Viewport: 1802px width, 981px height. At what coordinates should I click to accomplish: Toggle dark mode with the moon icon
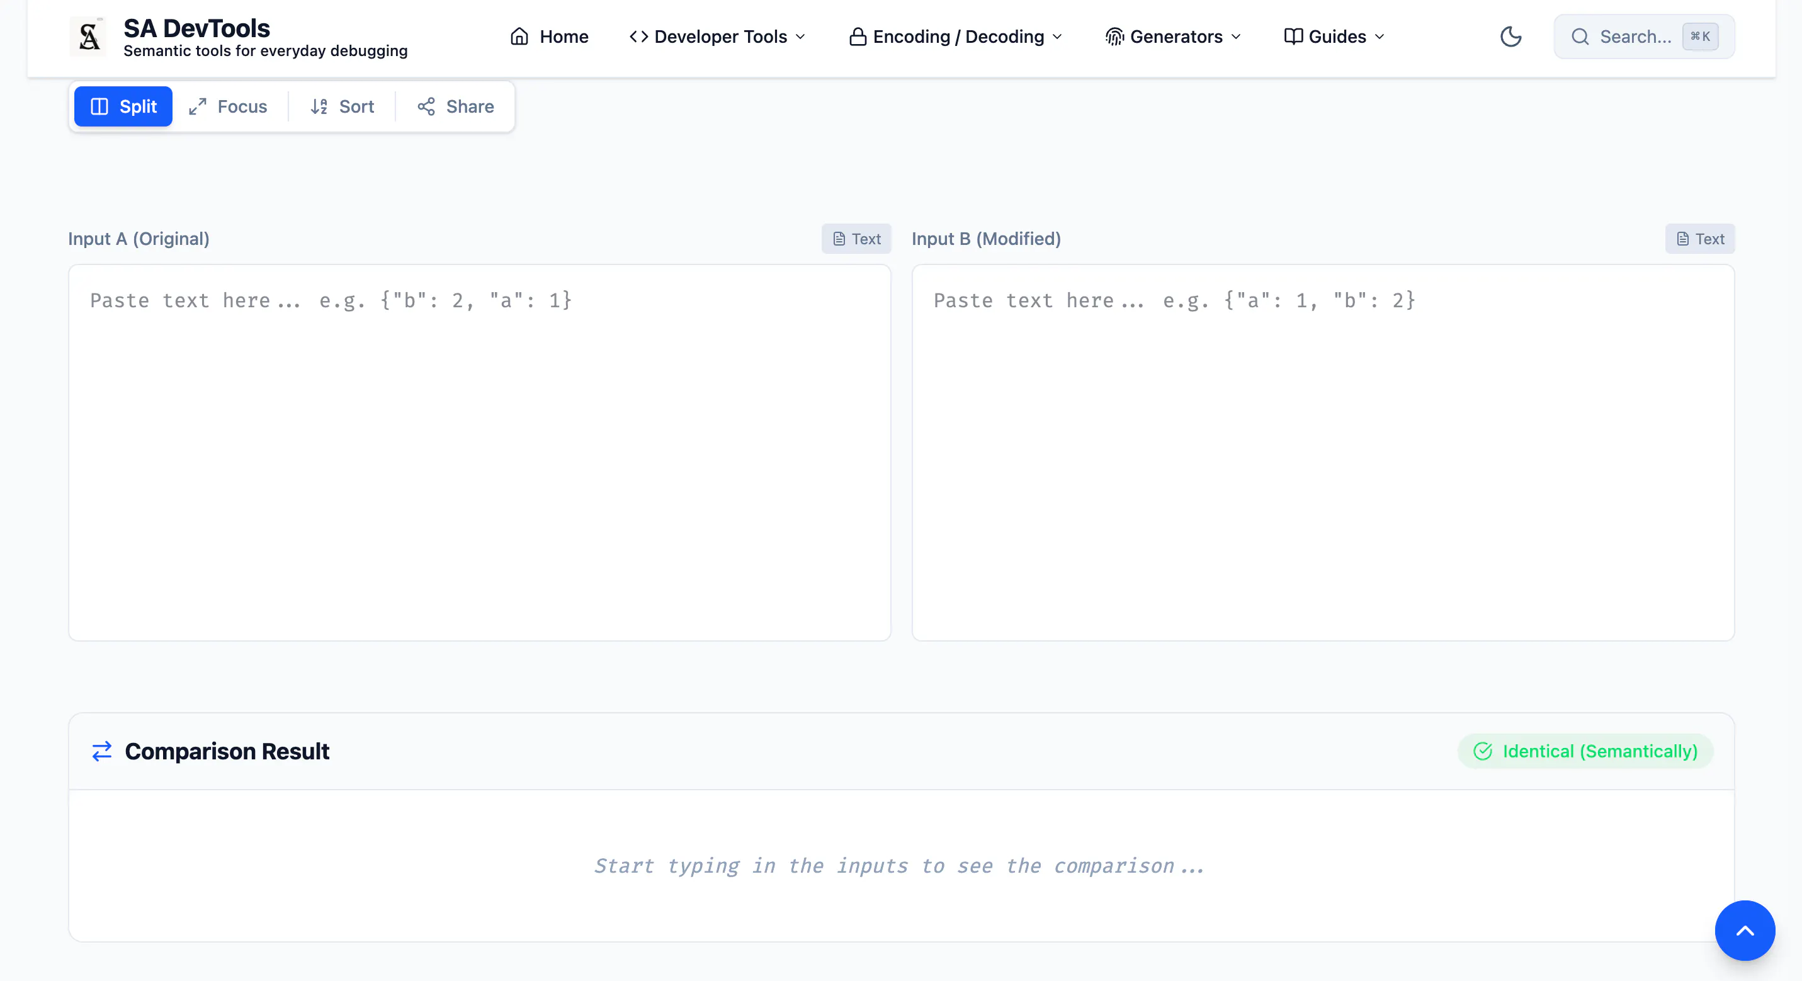point(1511,37)
